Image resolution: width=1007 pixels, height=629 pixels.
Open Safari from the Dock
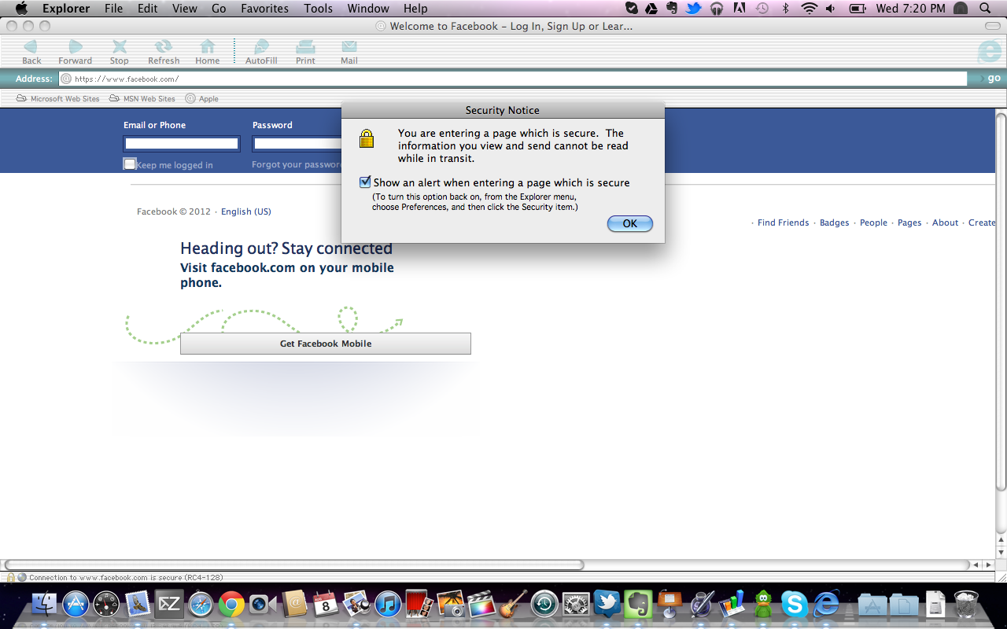(x=200, y=604)
